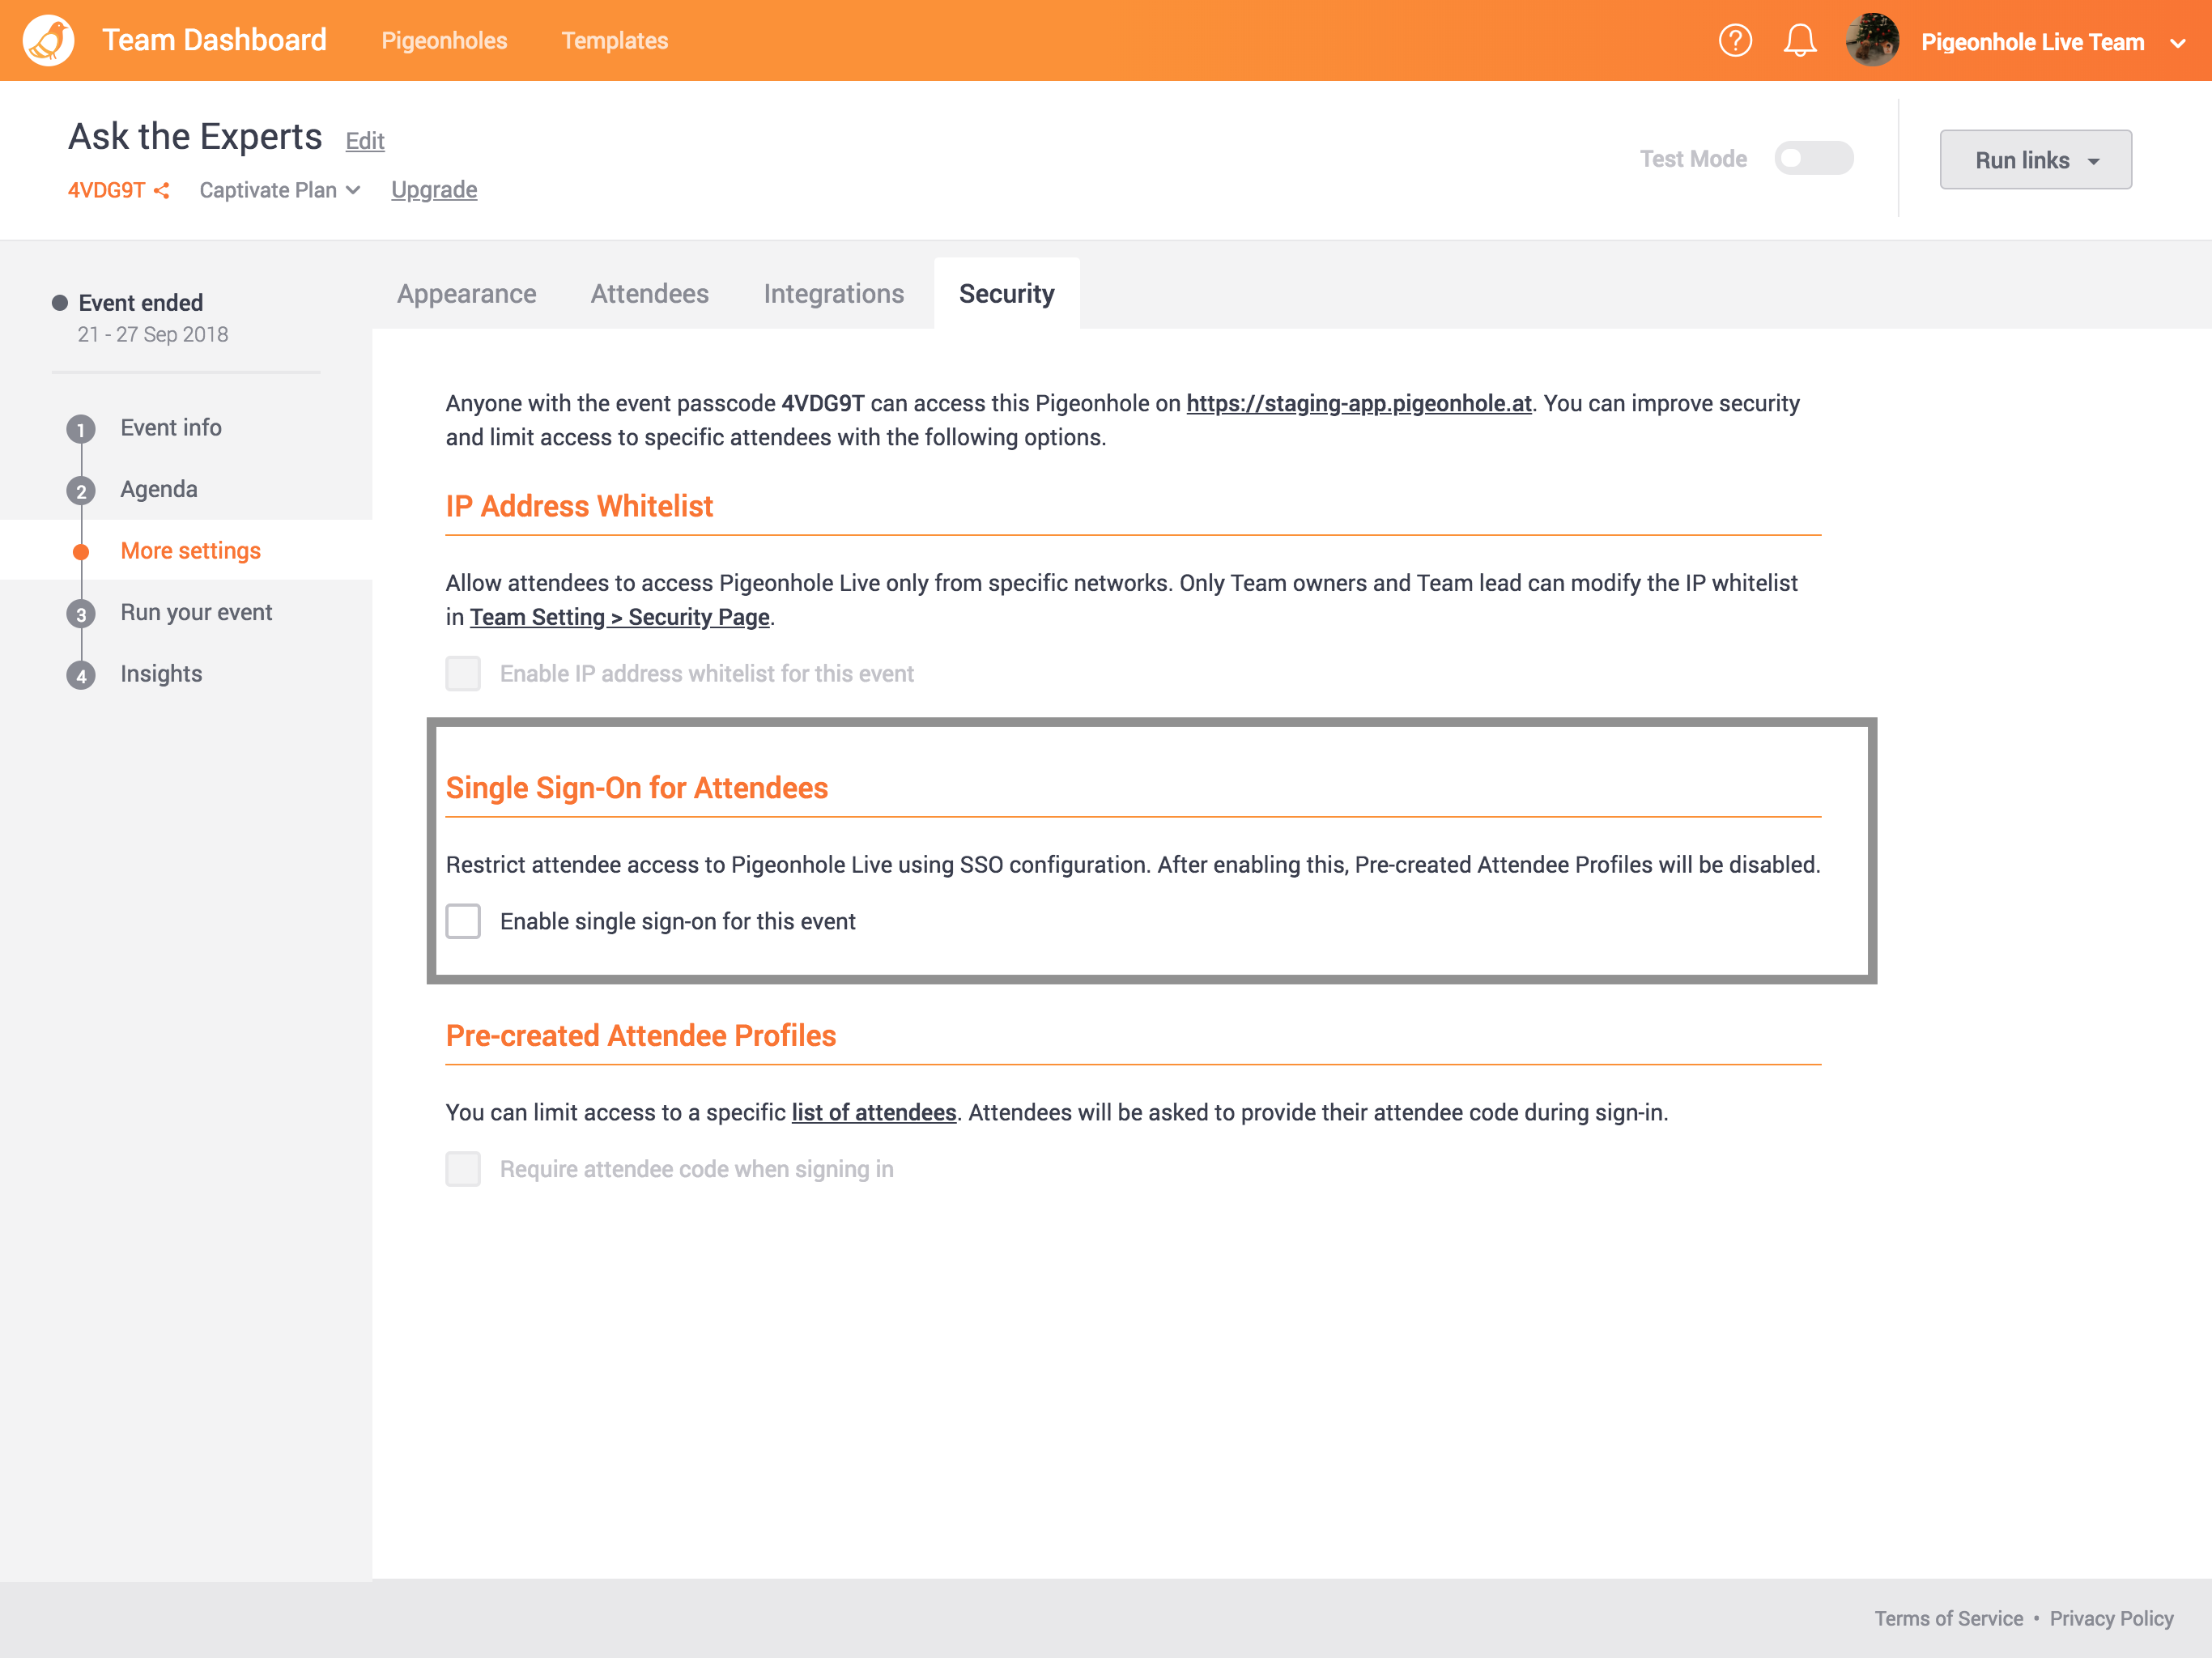Expand the Run links dropdown

(2035, 160)
